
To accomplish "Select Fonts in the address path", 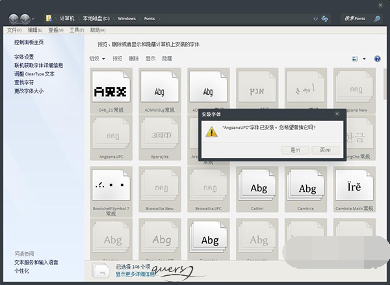I will pyautogui.click(x=149, y=18).
